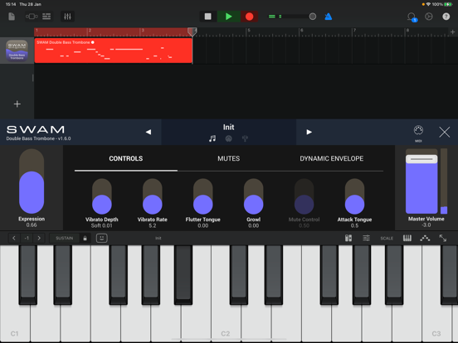Toggle the SUSTAIN button

click(64, 238)
